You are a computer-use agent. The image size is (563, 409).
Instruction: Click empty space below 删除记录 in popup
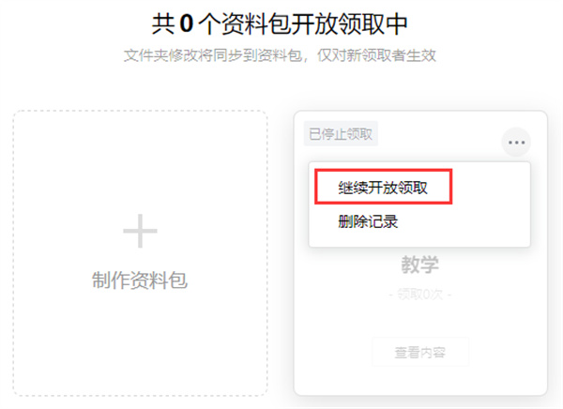coord(419,238)
